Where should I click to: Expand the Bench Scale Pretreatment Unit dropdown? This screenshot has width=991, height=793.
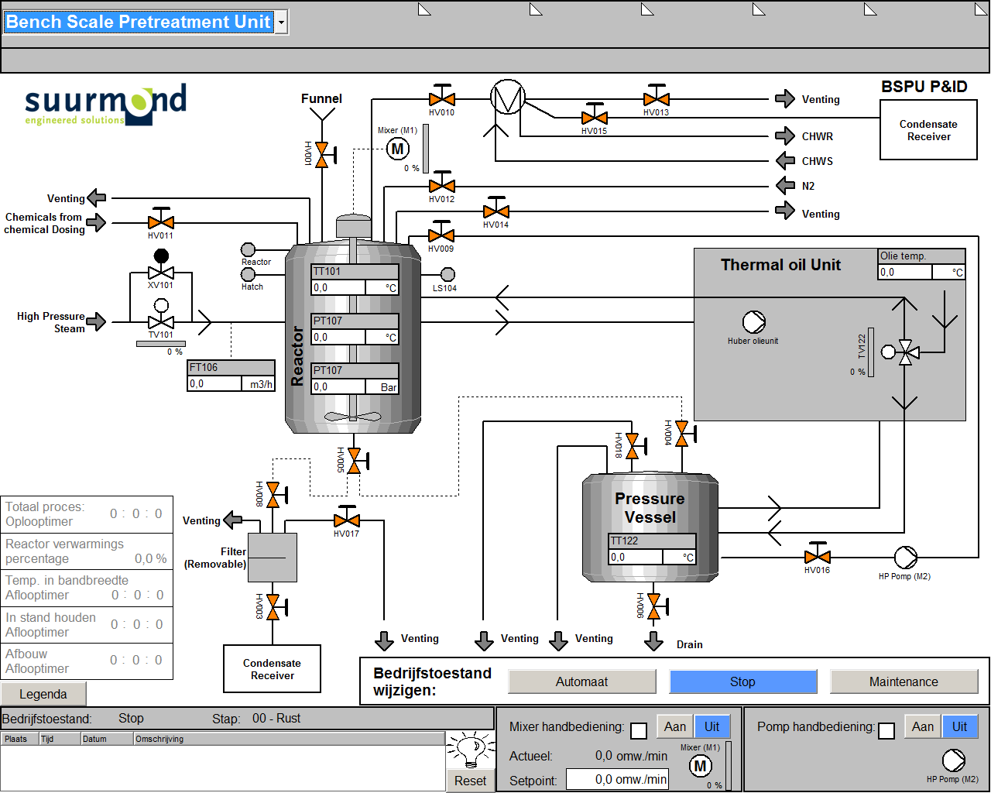click(282, 22)
